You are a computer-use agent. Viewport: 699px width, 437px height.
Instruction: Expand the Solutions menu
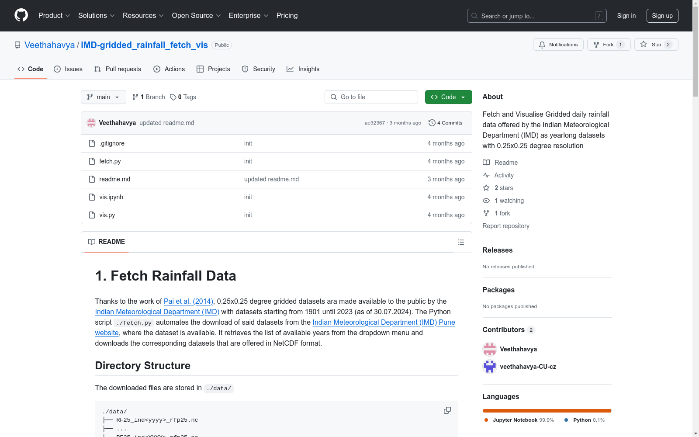tap(96, 15)
